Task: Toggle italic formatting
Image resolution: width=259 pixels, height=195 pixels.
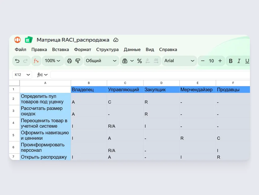Action: coord(239,61)
